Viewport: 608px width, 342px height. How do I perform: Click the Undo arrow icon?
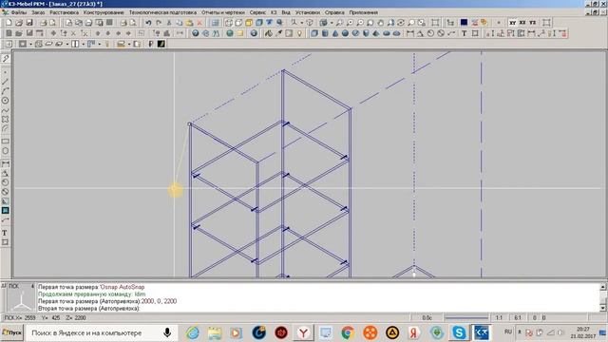(148, 23)
